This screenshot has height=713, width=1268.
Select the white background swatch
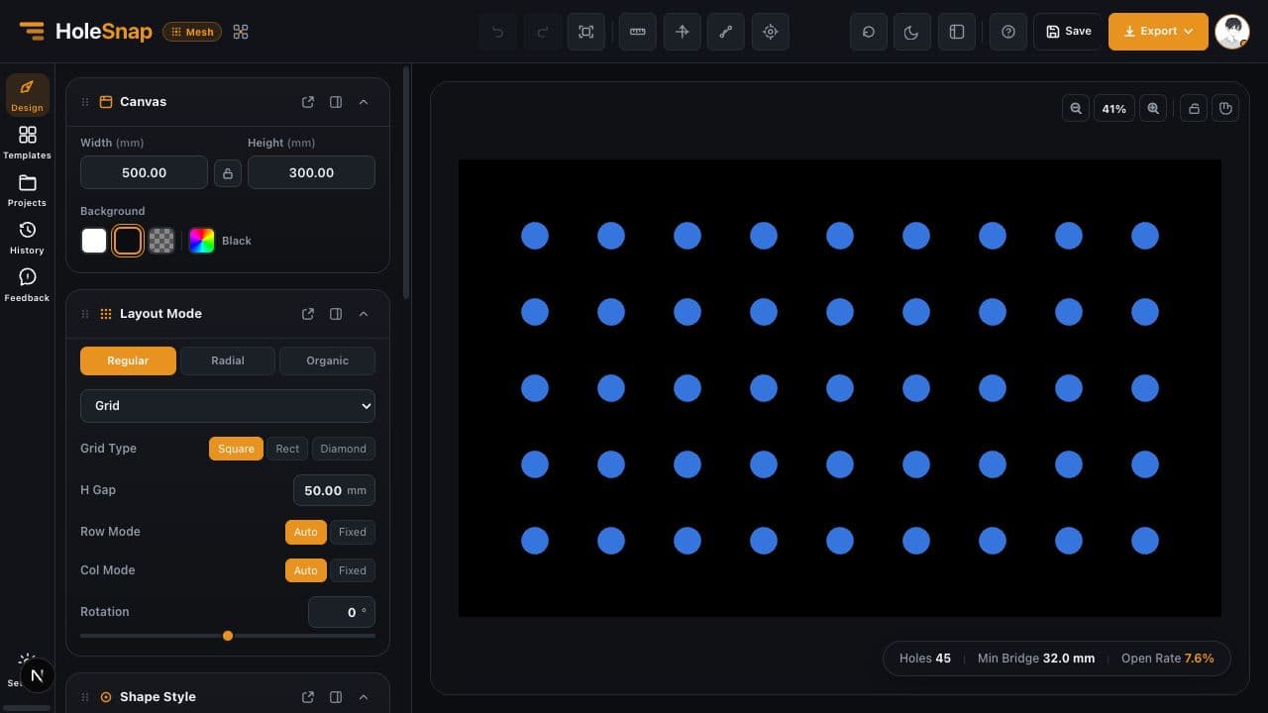point(94,241)
